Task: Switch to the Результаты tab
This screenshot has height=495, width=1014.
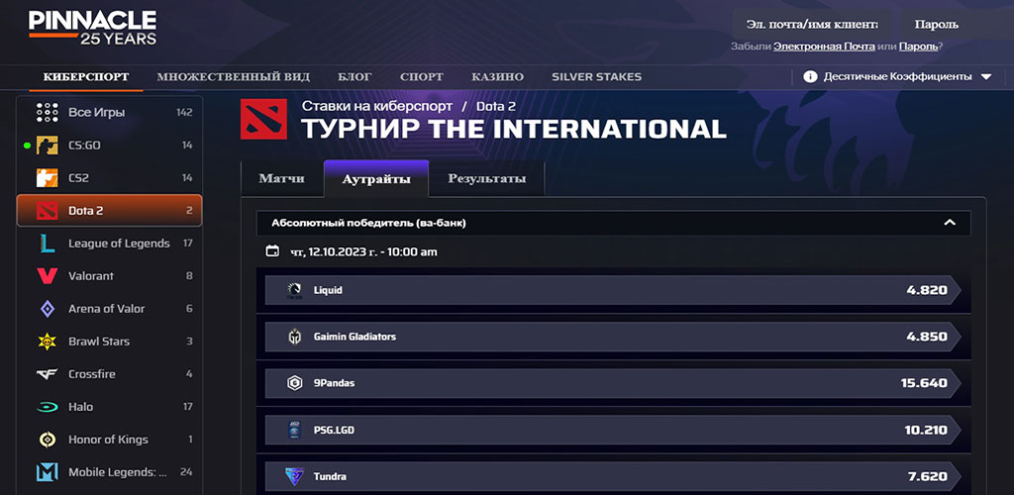Action: point(486,178)
